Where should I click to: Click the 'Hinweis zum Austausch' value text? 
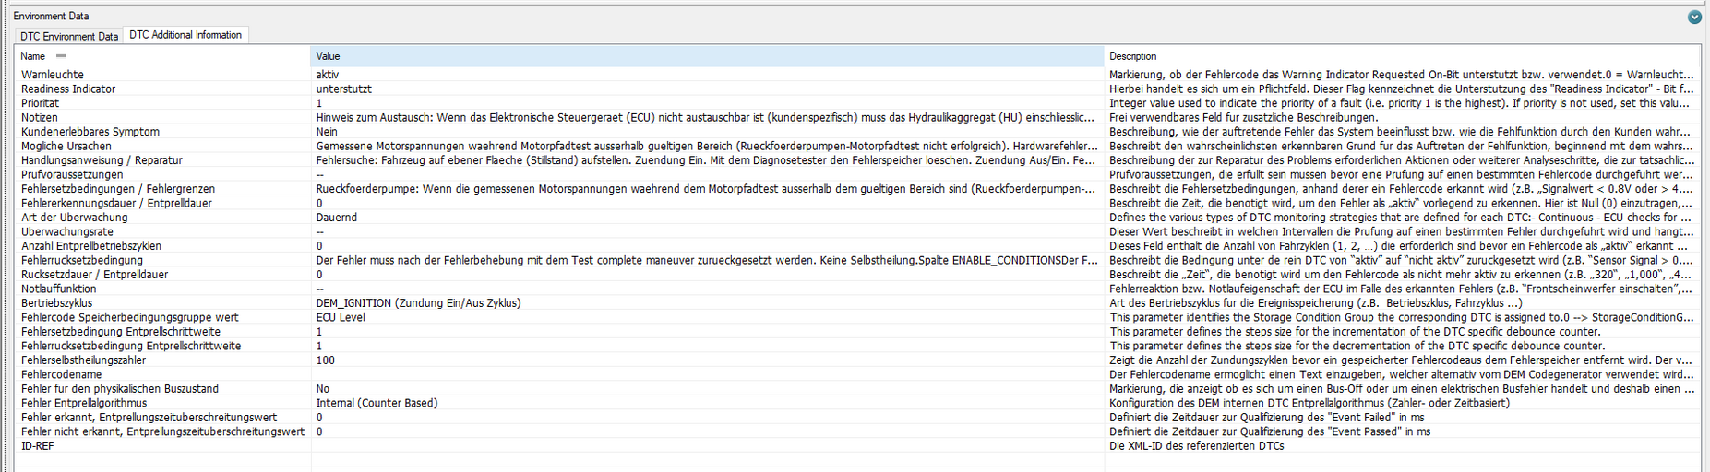706,117
